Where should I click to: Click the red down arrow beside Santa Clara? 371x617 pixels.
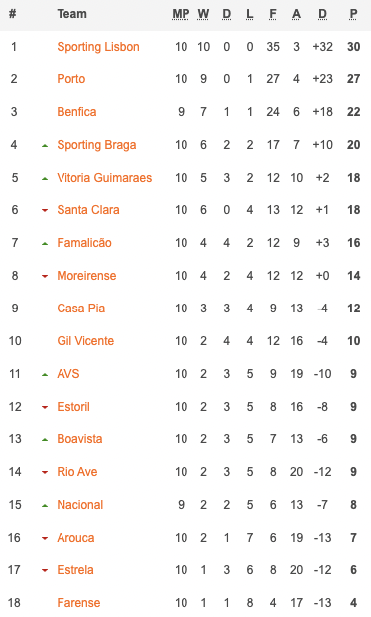(x=45, y=211)
